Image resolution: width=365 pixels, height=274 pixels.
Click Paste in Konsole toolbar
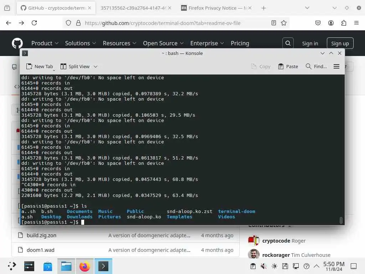coord(288,67)
